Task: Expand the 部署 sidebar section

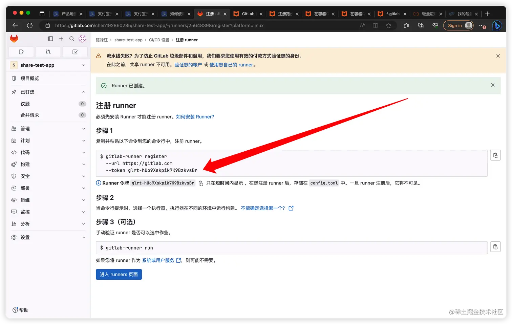Action: 48,188
